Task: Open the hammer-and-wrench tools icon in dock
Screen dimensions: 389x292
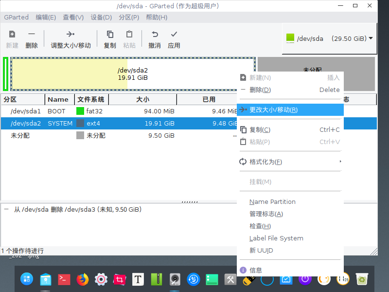Action: pyautogui.click(x=230, y=279)
